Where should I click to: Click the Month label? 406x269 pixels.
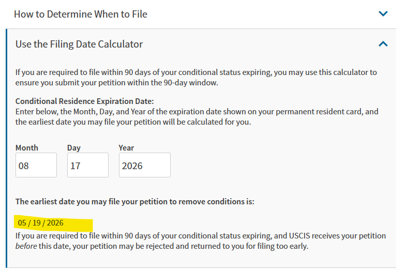(x=27, y=147)
